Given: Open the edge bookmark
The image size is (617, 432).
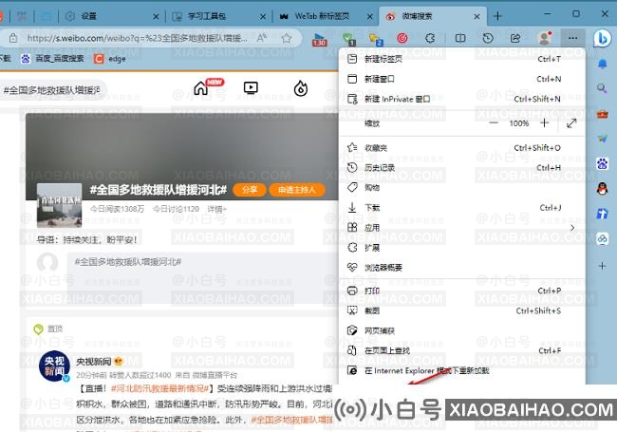Looking at the screenshot, I should (x=110, y=59).
